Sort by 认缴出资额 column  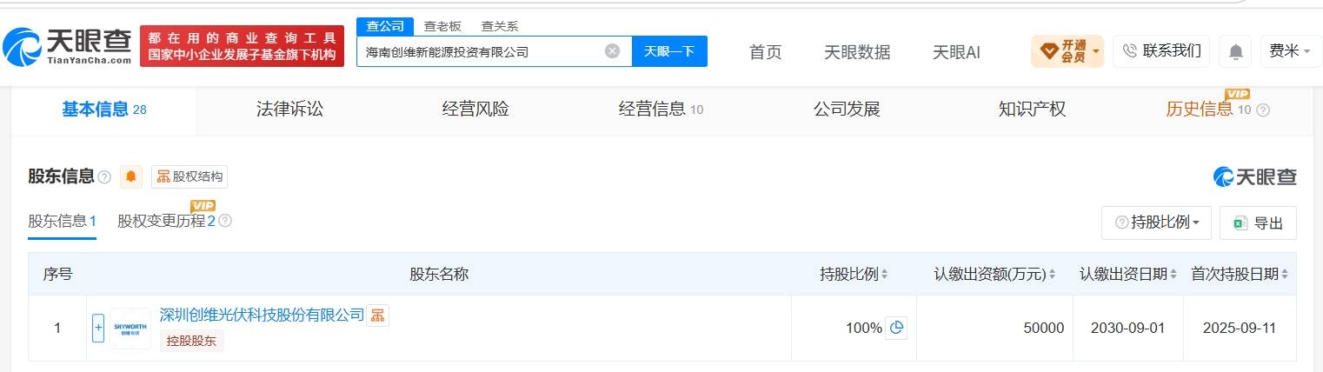(994, 274)
